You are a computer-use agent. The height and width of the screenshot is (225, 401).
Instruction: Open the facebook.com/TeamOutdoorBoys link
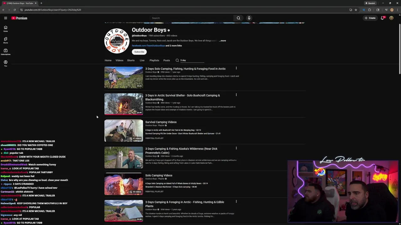148,46
